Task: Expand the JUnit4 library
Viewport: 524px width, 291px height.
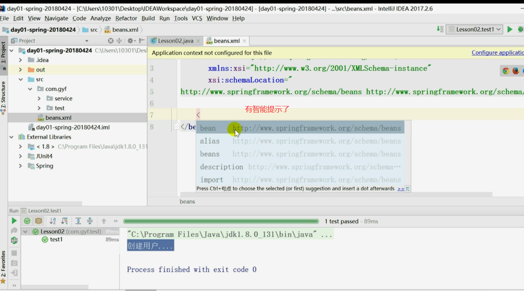Action: (20, 156)
